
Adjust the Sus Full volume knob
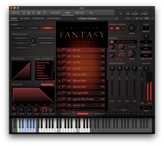pyautogui.click(x=64, y=50)
